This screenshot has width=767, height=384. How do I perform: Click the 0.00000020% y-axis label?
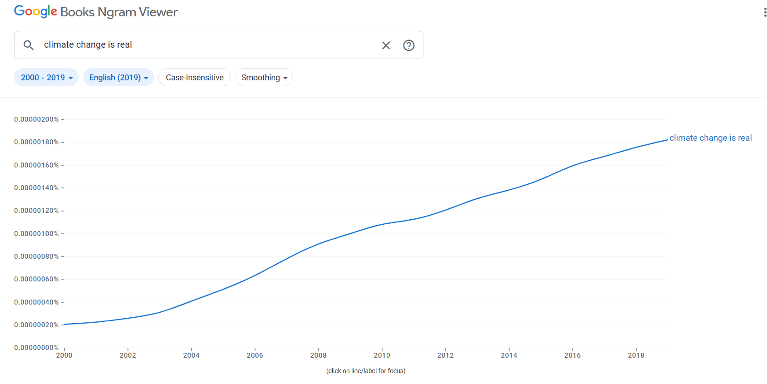click(36, 325)
